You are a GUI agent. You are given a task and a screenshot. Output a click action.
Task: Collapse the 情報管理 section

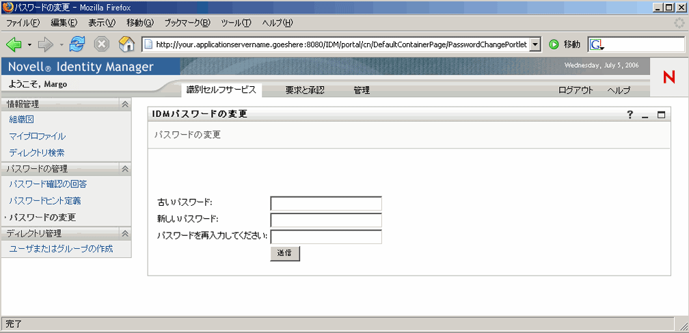click(125, 104)
